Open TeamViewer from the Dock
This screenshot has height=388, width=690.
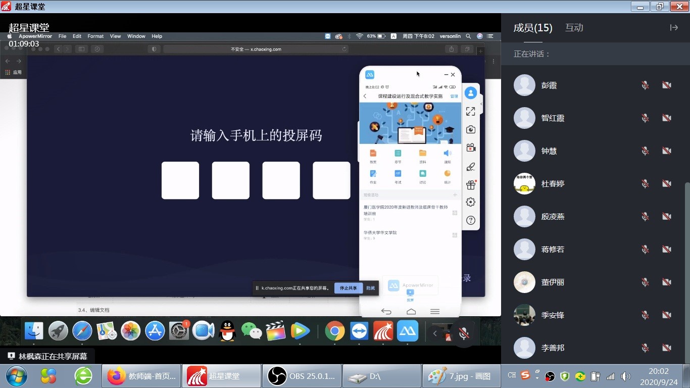point(359,331)
